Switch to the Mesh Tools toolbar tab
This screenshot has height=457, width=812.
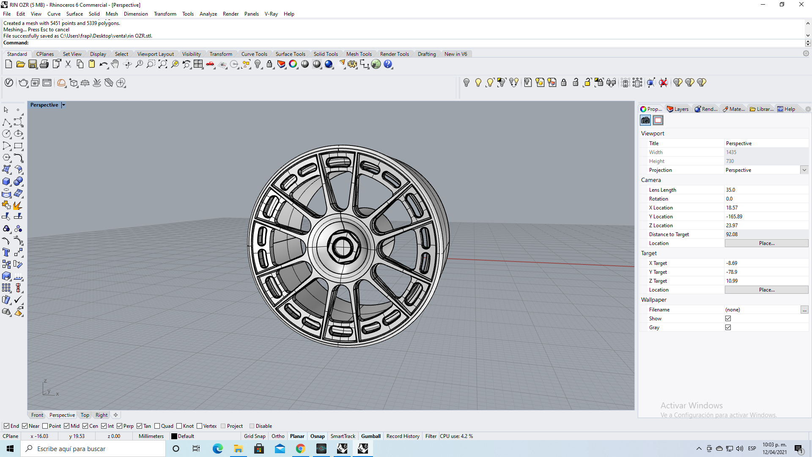359,54
